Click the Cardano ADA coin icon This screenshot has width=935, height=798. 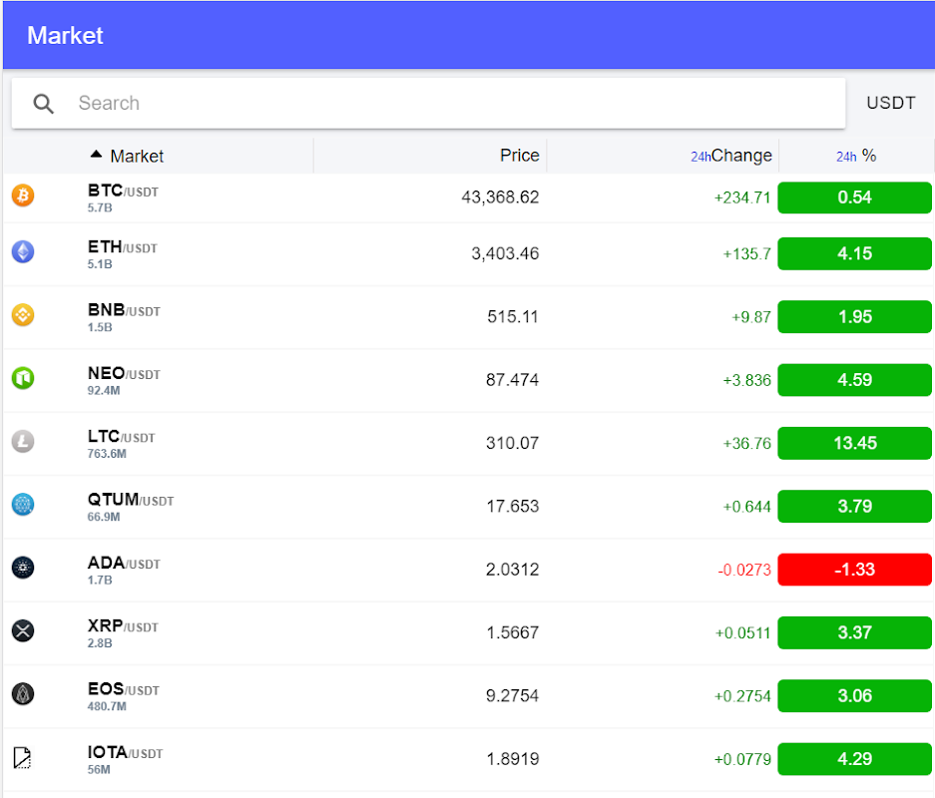pos(23,568)
